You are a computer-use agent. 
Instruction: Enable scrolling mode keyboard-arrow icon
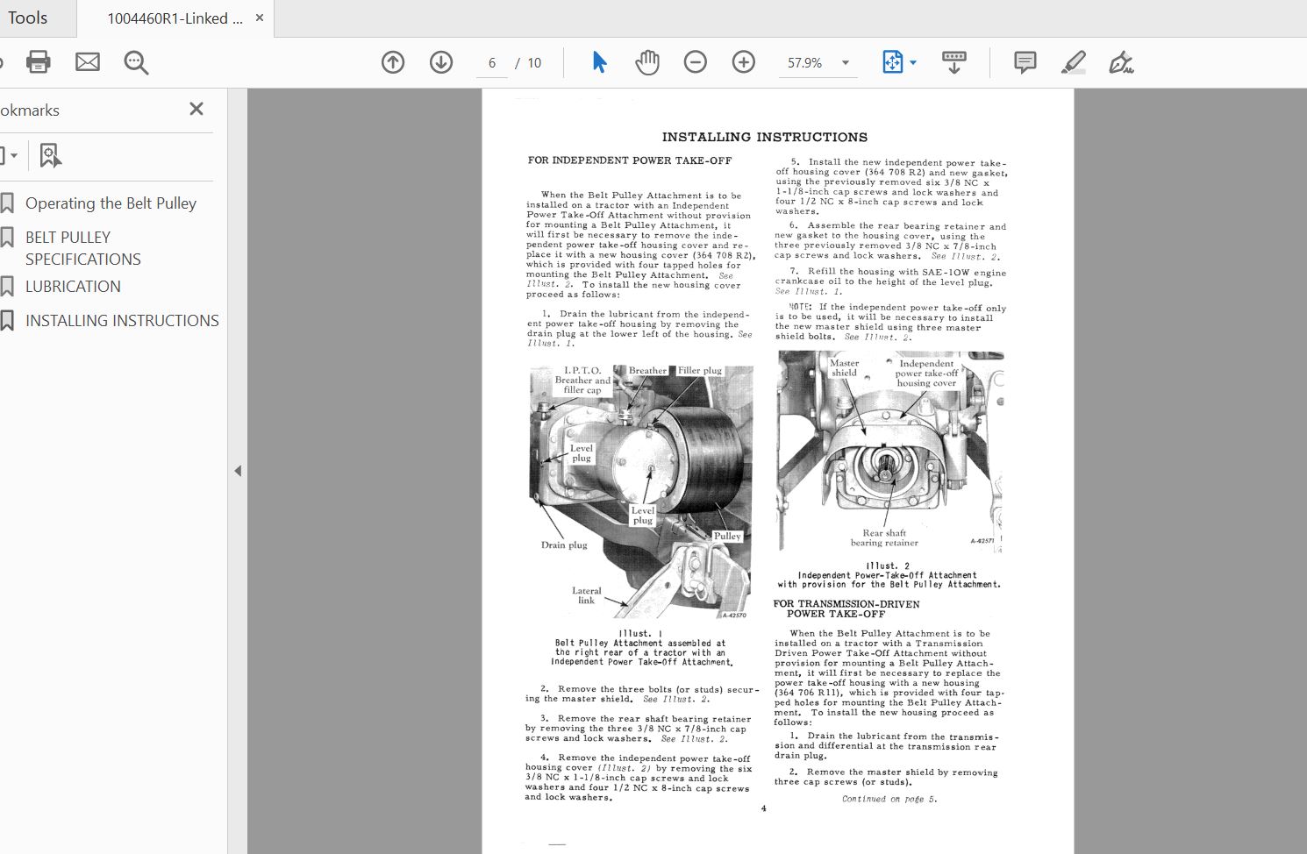[953, 62]
